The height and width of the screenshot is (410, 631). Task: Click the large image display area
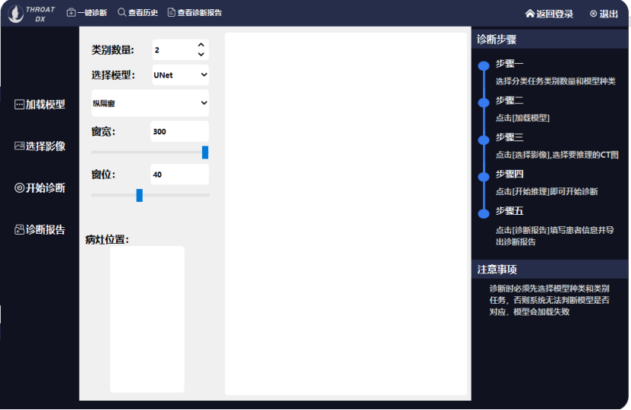(x=345, y=214)
